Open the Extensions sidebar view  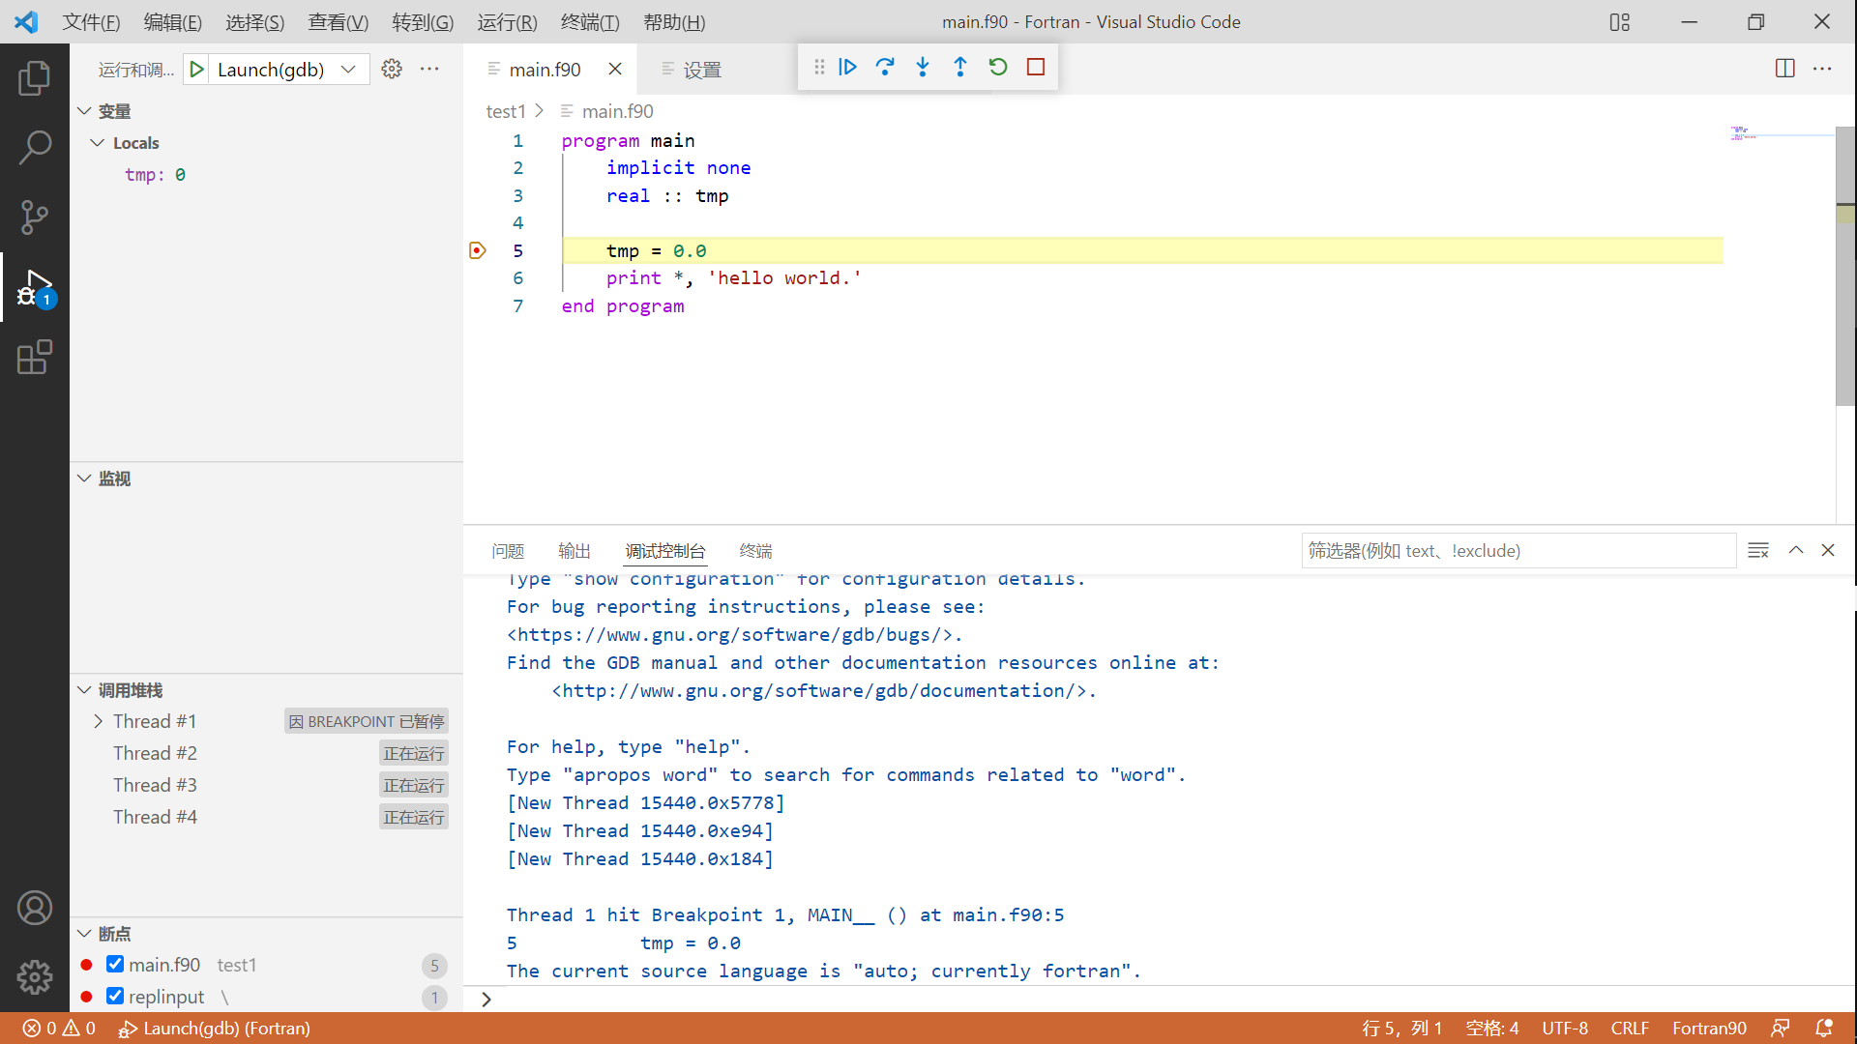point(35,357)
